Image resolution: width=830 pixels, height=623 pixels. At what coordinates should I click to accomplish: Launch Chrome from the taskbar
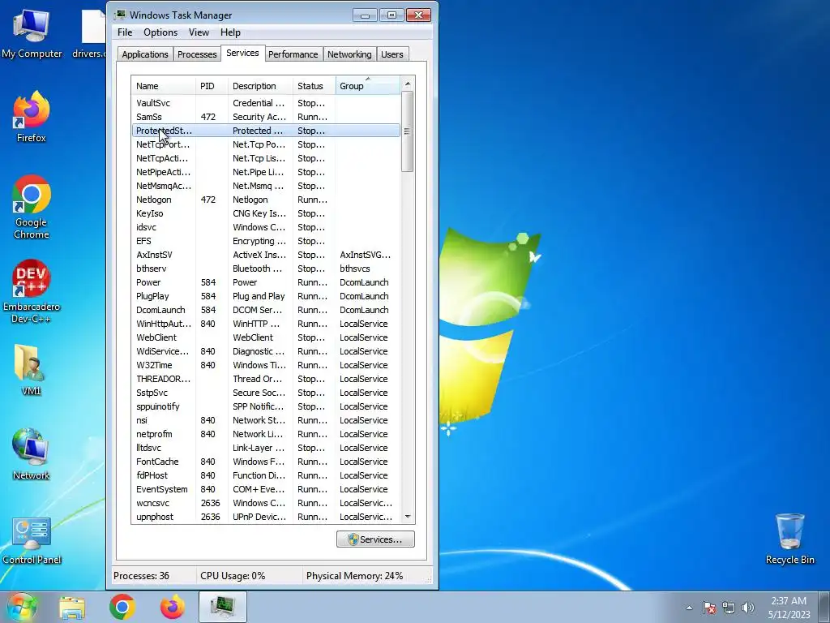pos(122,607)
